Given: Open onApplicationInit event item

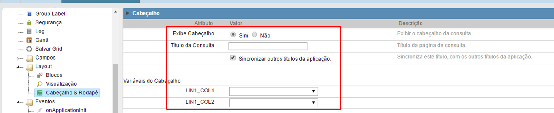Looking at the screenshot, I should (66, 110).
